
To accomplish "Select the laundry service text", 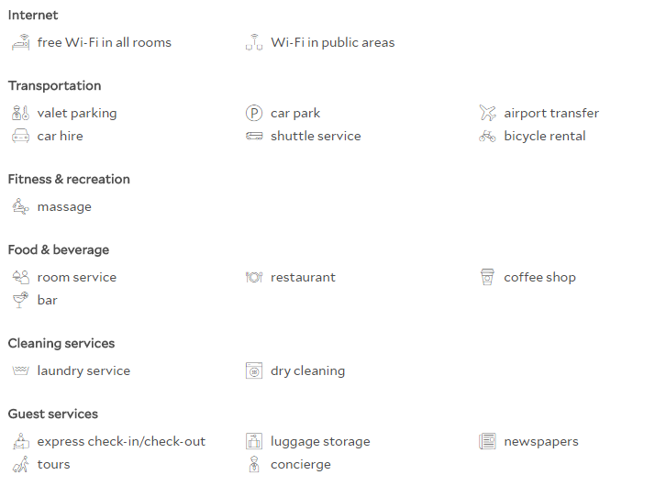I will 83,371.
